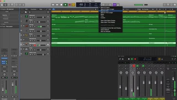Viewport: 177px width, 100px height.
Task: Toggle the blue catch playhead button
Action: pyautogui.click(x=54, y=9)
